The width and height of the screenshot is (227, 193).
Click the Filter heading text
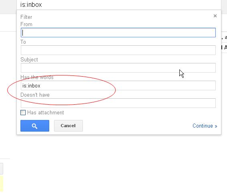[26, 17]
